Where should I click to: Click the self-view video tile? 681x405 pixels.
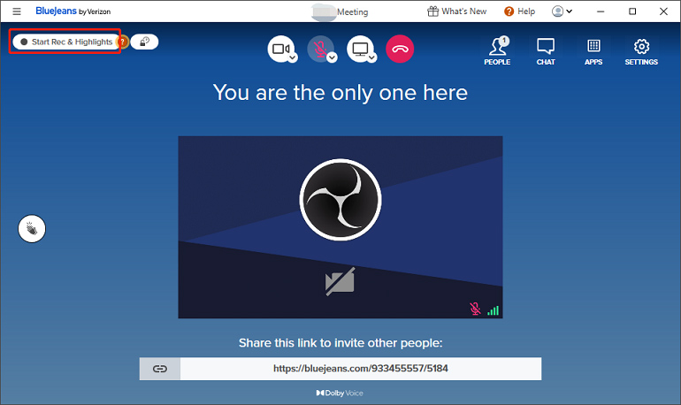(x=340, y=227)
